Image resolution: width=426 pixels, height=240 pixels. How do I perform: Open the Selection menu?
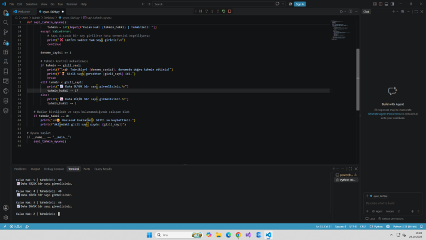coord(32,4)
